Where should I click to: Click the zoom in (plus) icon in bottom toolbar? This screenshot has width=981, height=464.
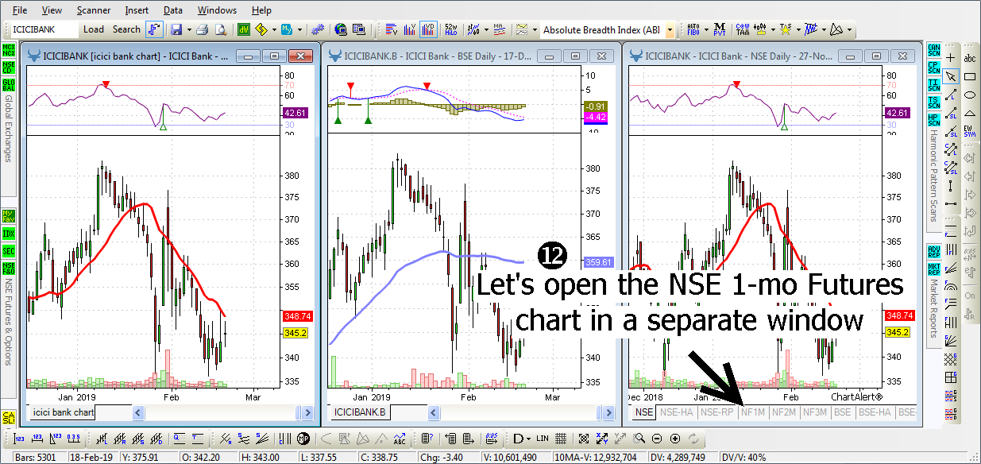pos(675,439)
